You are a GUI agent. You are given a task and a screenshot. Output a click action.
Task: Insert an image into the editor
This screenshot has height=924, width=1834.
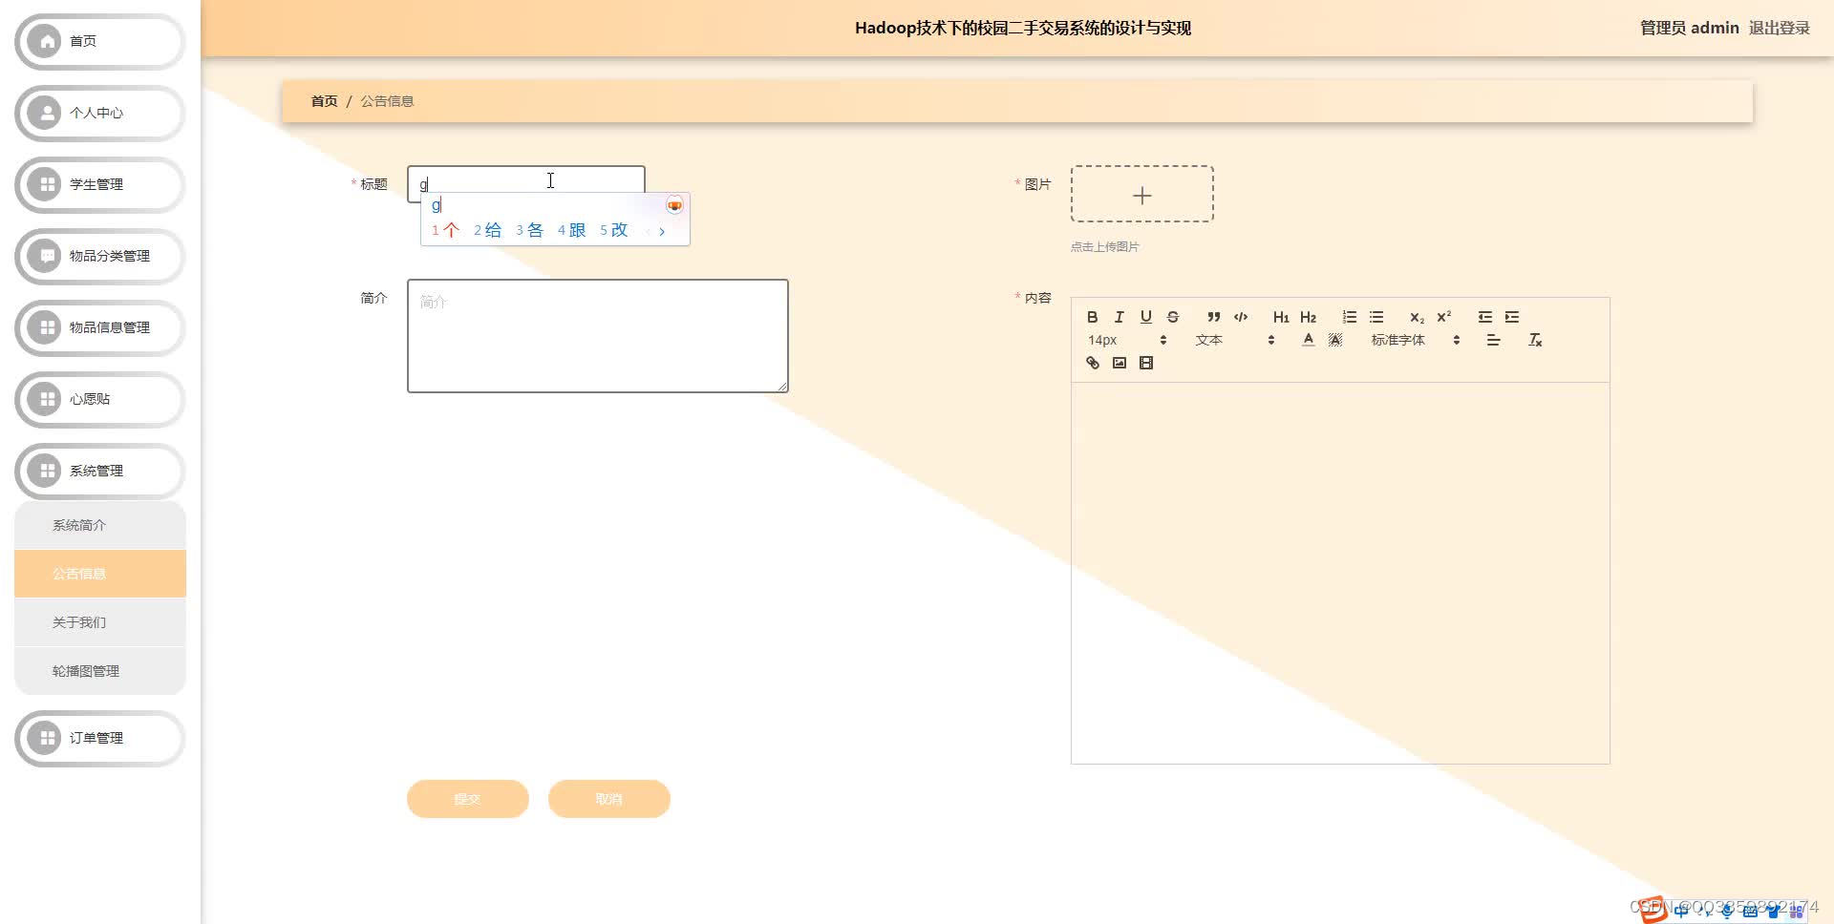[1119, 363]
